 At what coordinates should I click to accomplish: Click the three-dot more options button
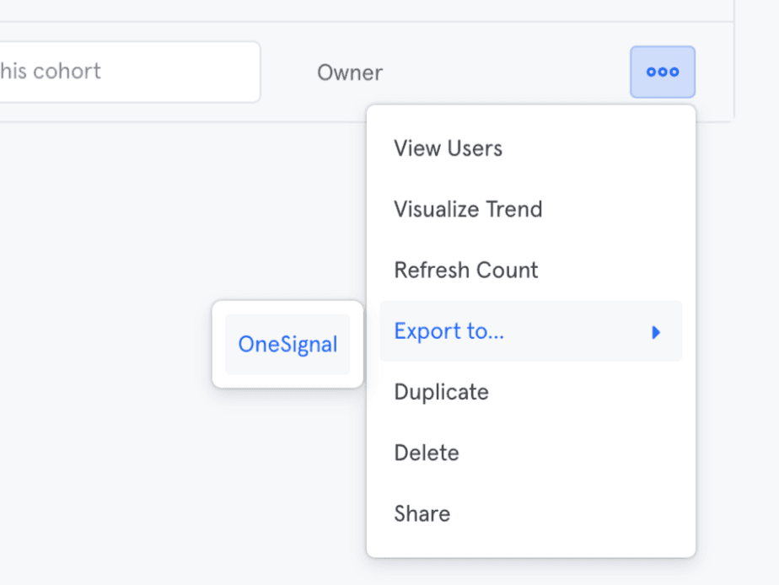click(x=663, y=72)
